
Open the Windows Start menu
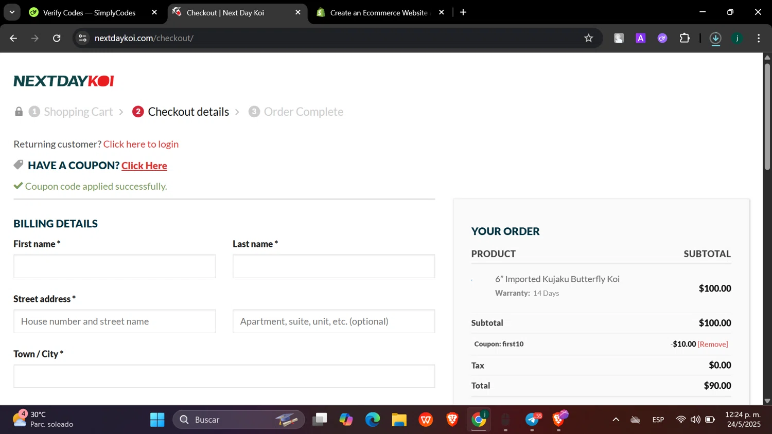point(157,420)
